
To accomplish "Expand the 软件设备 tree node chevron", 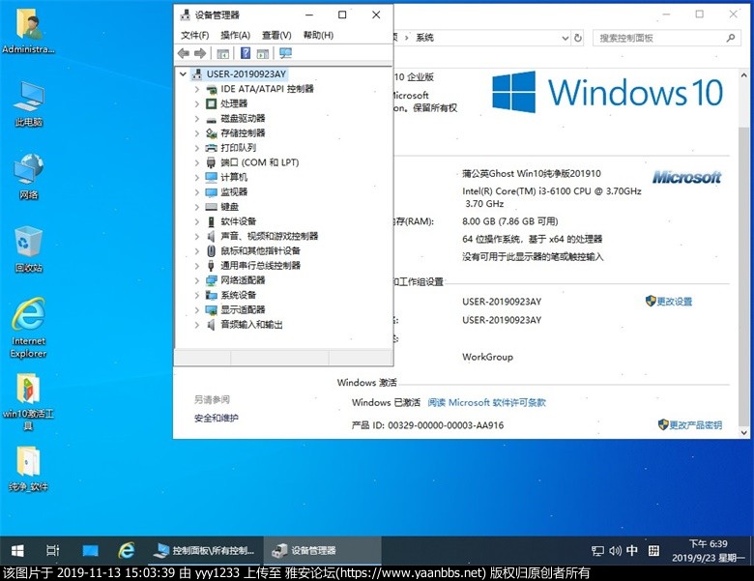I will (196, 221).
